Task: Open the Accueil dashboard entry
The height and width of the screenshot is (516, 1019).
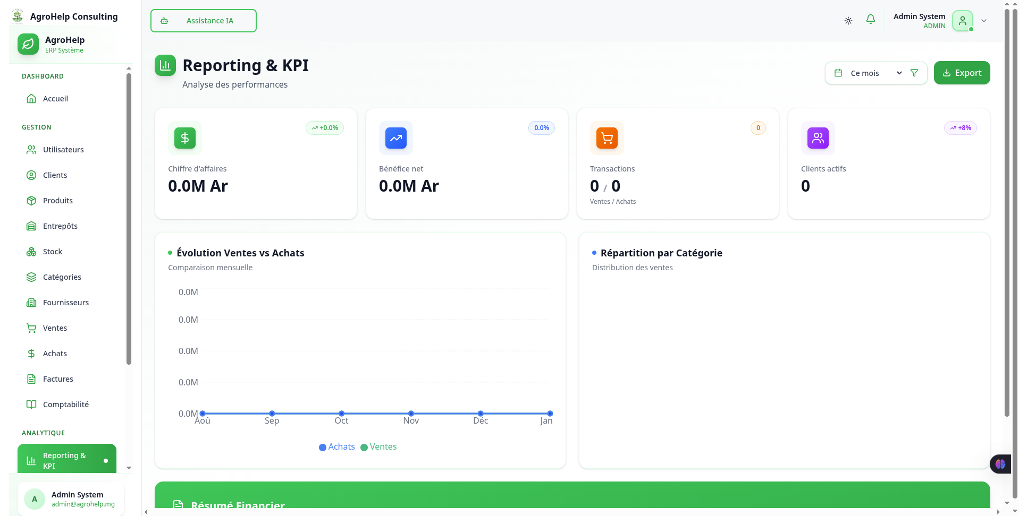Action: click(55, 99)
